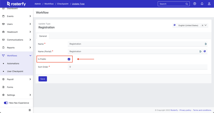Screen dimensions: 214x113
Task: Open Terms and conditions link
Action: 202,110
